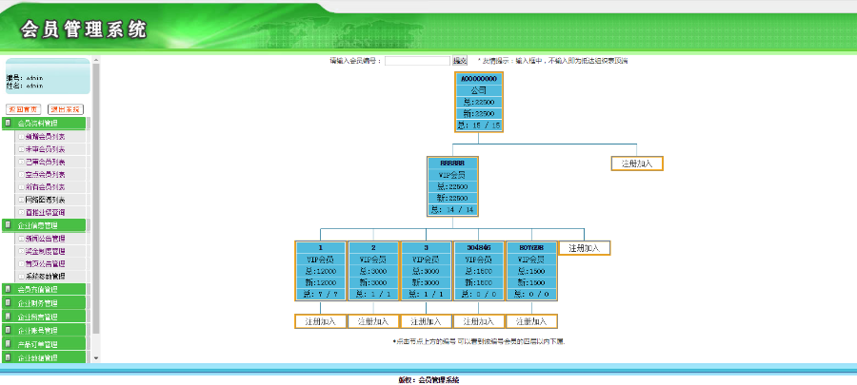This screenshot has width=857, height=385.
Task: Click the 搜索 button next to member number field
Action: click(460, 61)
